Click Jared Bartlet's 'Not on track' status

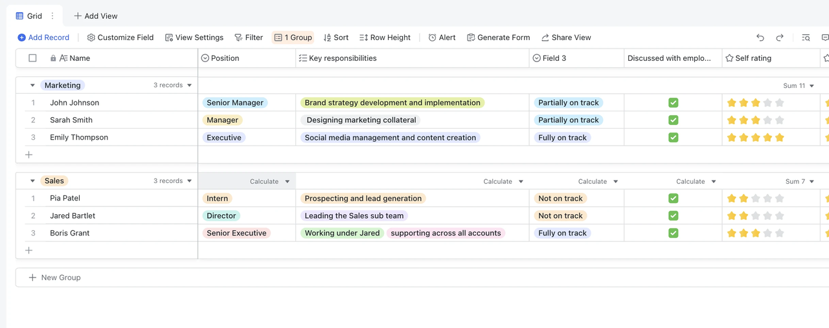click(560, 216)
